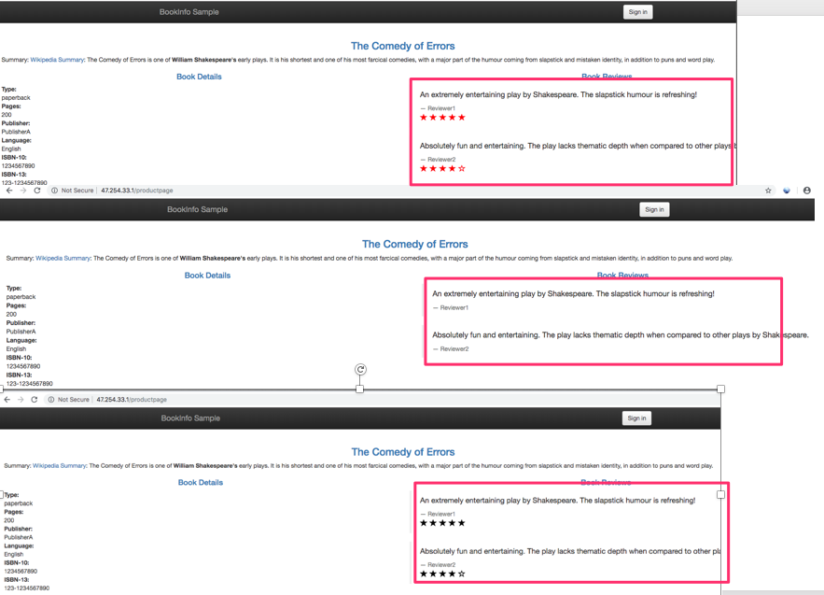Click the circular rotate handle above the selection
Viewport: 824px width, 595px height.
(x=360, y=370)
